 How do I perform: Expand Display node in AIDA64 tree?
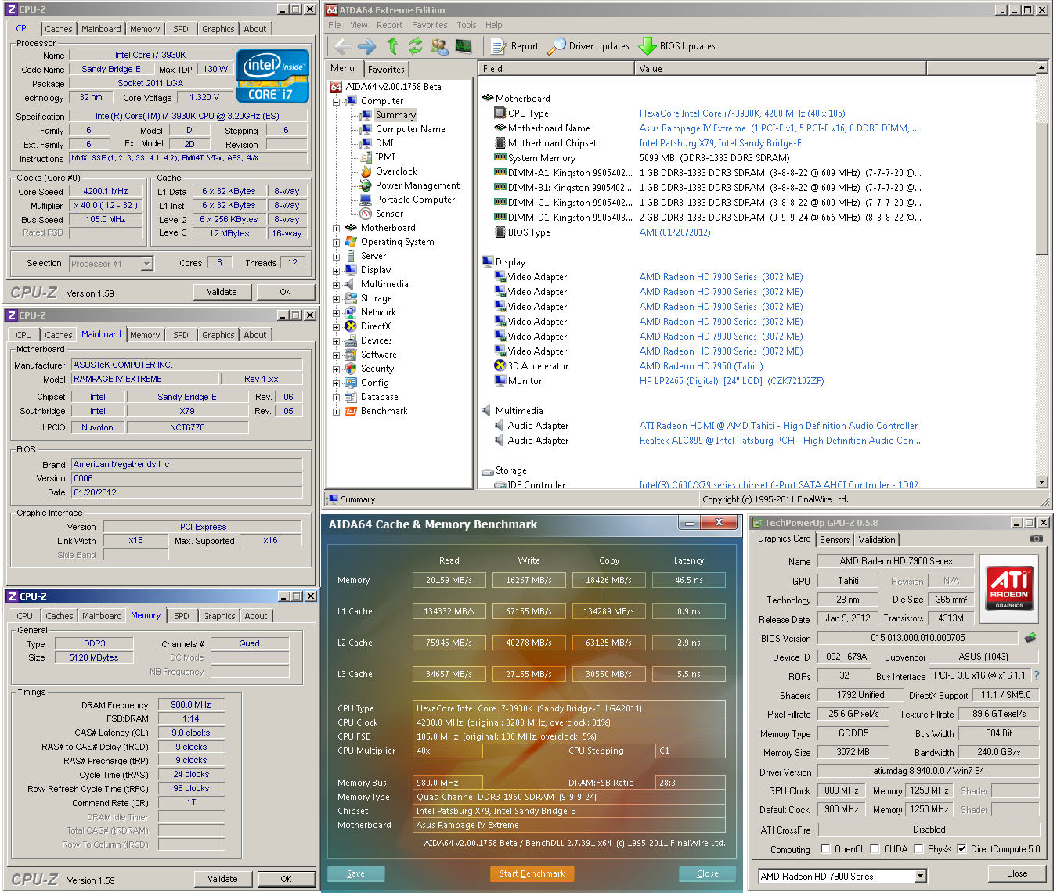coord(336,271)
